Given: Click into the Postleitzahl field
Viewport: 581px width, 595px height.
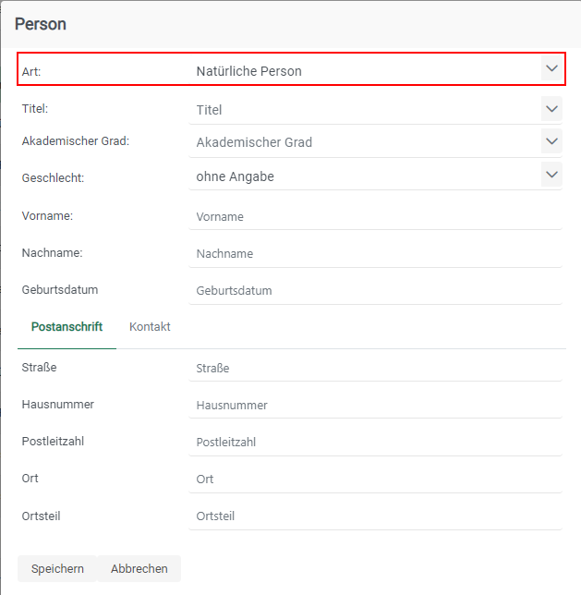Looking at the screenshot, I should pyautogui.click(x=374, y=443).
